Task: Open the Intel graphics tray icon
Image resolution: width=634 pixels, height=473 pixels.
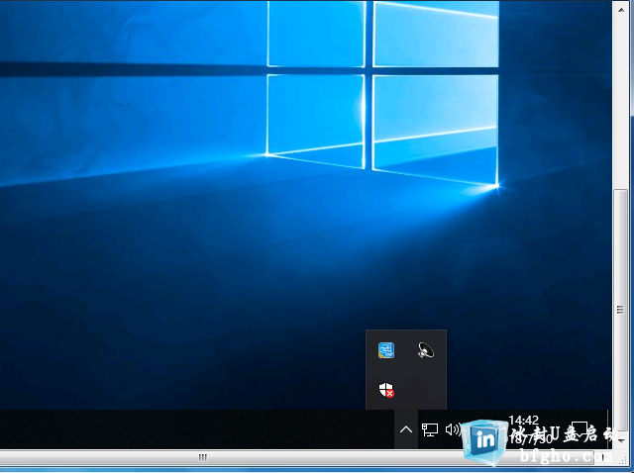Action: (x=386, y=350)
